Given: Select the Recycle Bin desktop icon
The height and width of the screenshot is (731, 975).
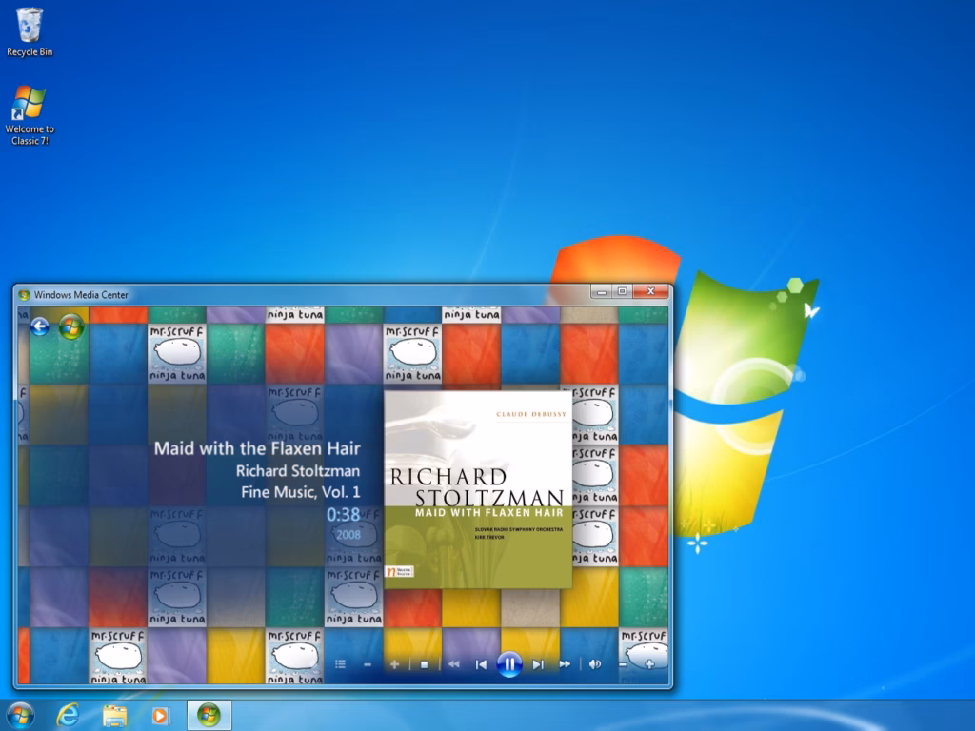Looking at the screenshot, I should click(30, 31).
